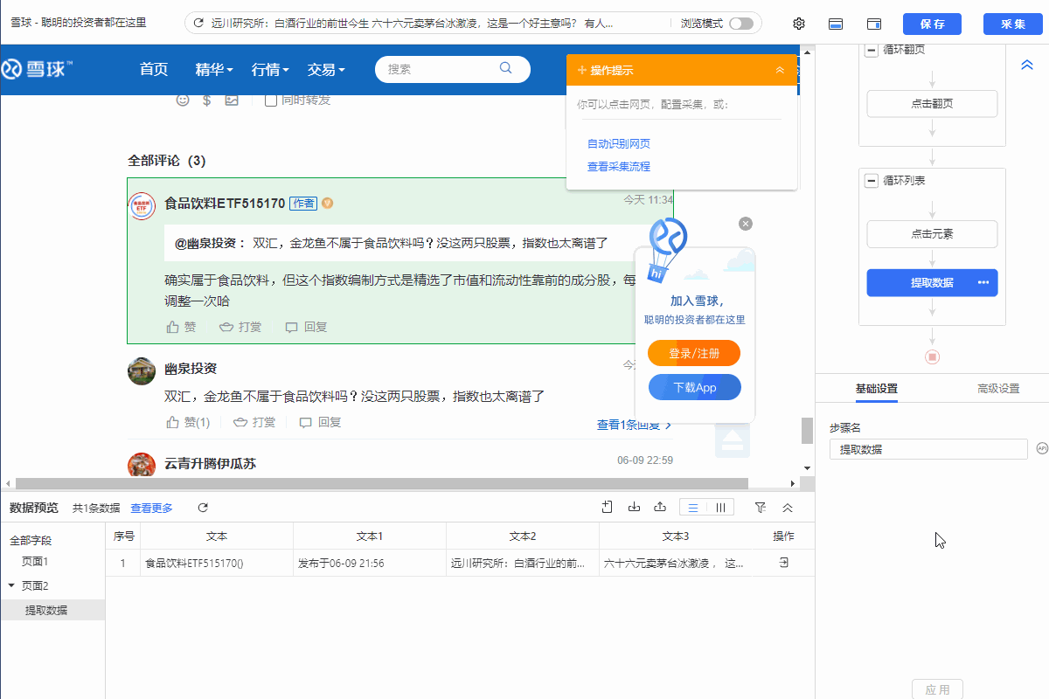The height and width of the screenshot is (699, 1049).
Task: Click 查看1条回复 link
Action: point(635,426)
